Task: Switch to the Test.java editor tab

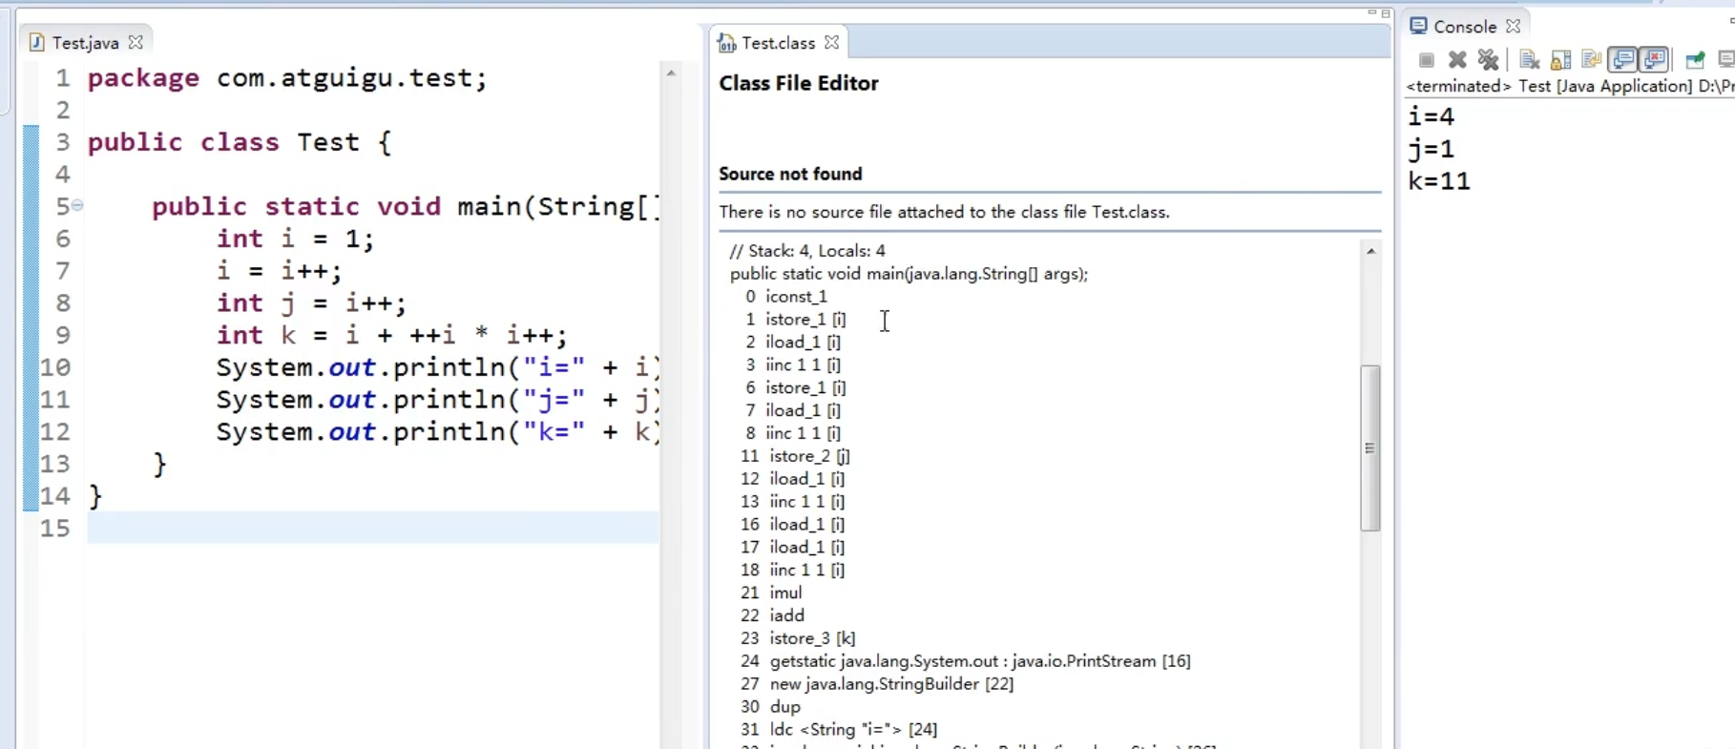Action: (85, 43)
